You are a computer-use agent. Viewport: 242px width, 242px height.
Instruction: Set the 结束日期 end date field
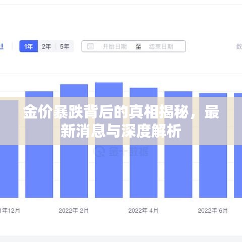[161, 46]
